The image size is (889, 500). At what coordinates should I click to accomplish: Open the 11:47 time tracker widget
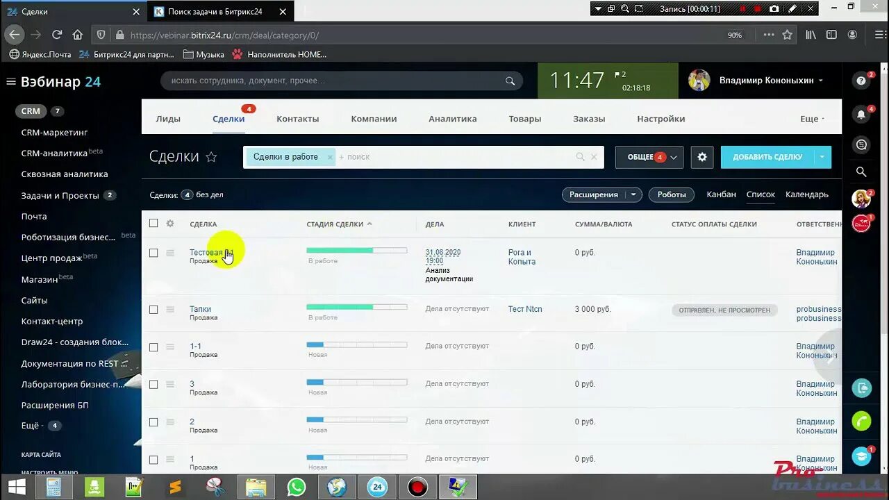pos(608,81)
